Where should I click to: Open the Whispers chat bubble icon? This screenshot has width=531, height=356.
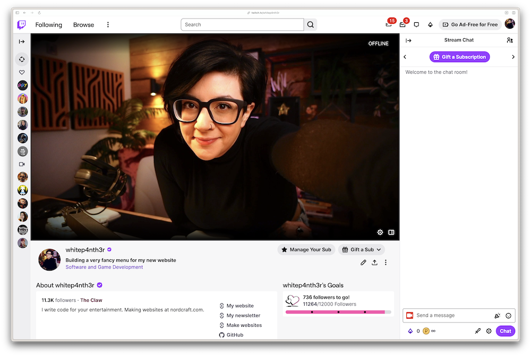[416, 24]
